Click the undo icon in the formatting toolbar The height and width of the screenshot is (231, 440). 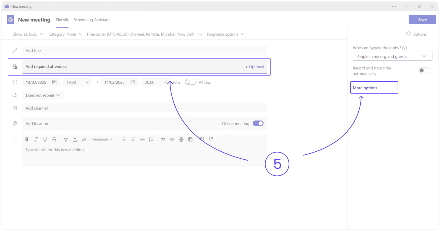202,139
